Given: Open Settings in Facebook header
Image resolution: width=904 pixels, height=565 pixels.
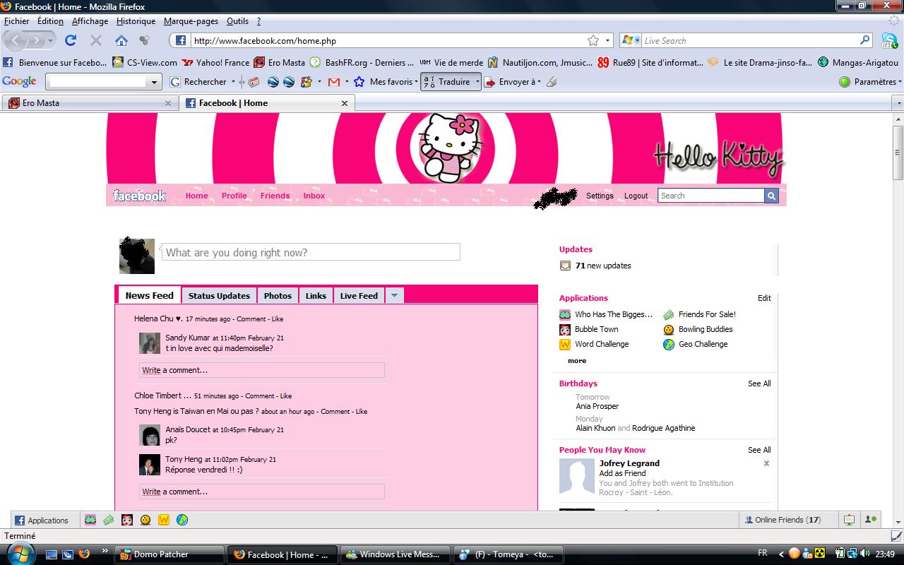Looking at the screenshot, I should point(600,196).
